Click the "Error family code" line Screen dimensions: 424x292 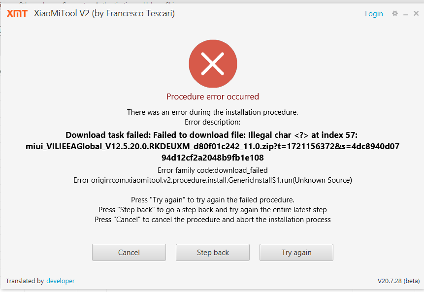tap(213, 170)
